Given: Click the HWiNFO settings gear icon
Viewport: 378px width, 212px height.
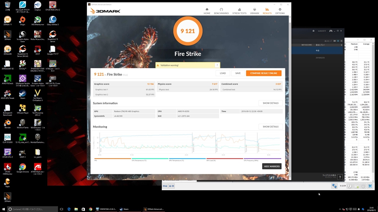Looking at the screenshot, I should click(363, 186).
